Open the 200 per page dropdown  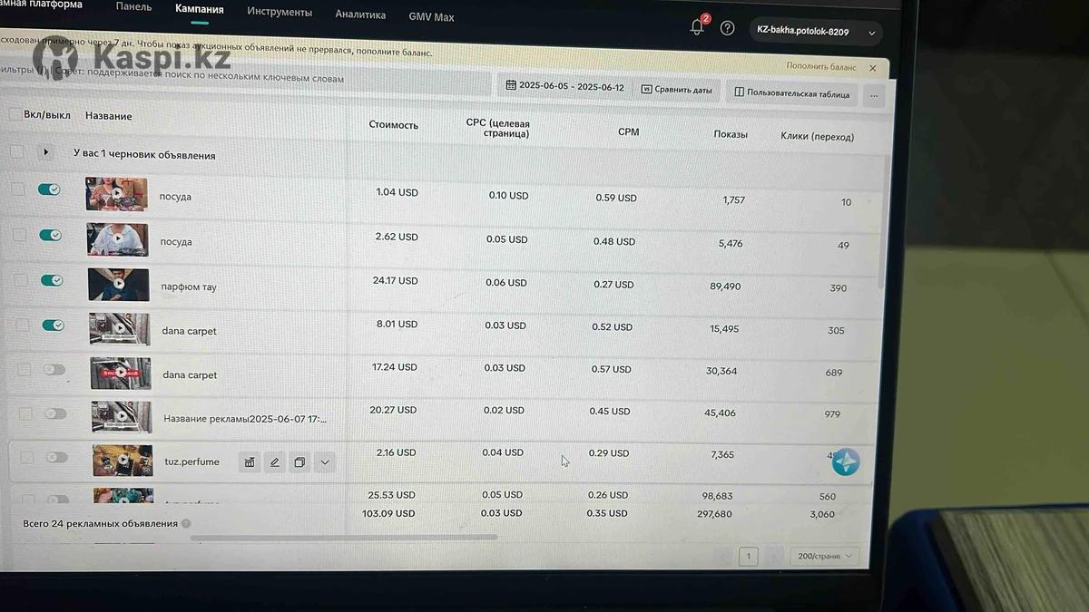pos(823,556)
